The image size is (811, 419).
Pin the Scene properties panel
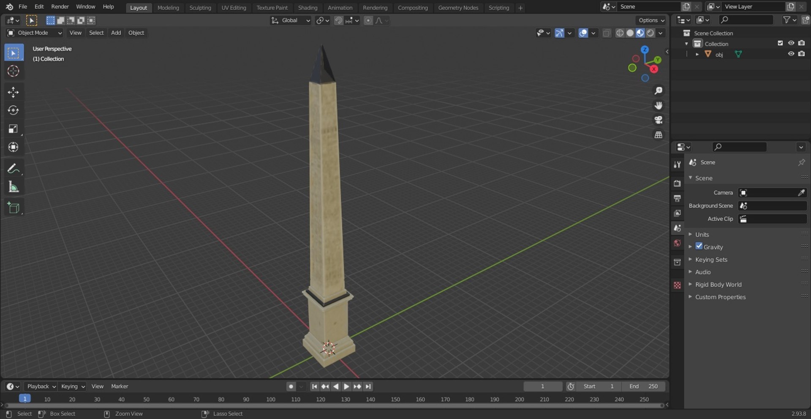801,162
